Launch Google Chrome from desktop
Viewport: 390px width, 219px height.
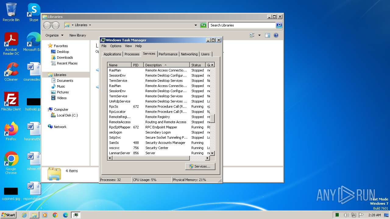pyautogui.click(x=11, y=163)
